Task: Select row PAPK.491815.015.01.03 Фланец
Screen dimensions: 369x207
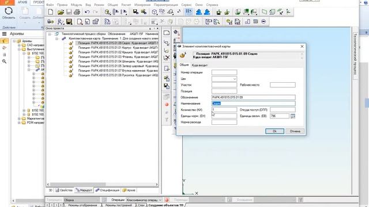Action: click(x=118, y=57)
